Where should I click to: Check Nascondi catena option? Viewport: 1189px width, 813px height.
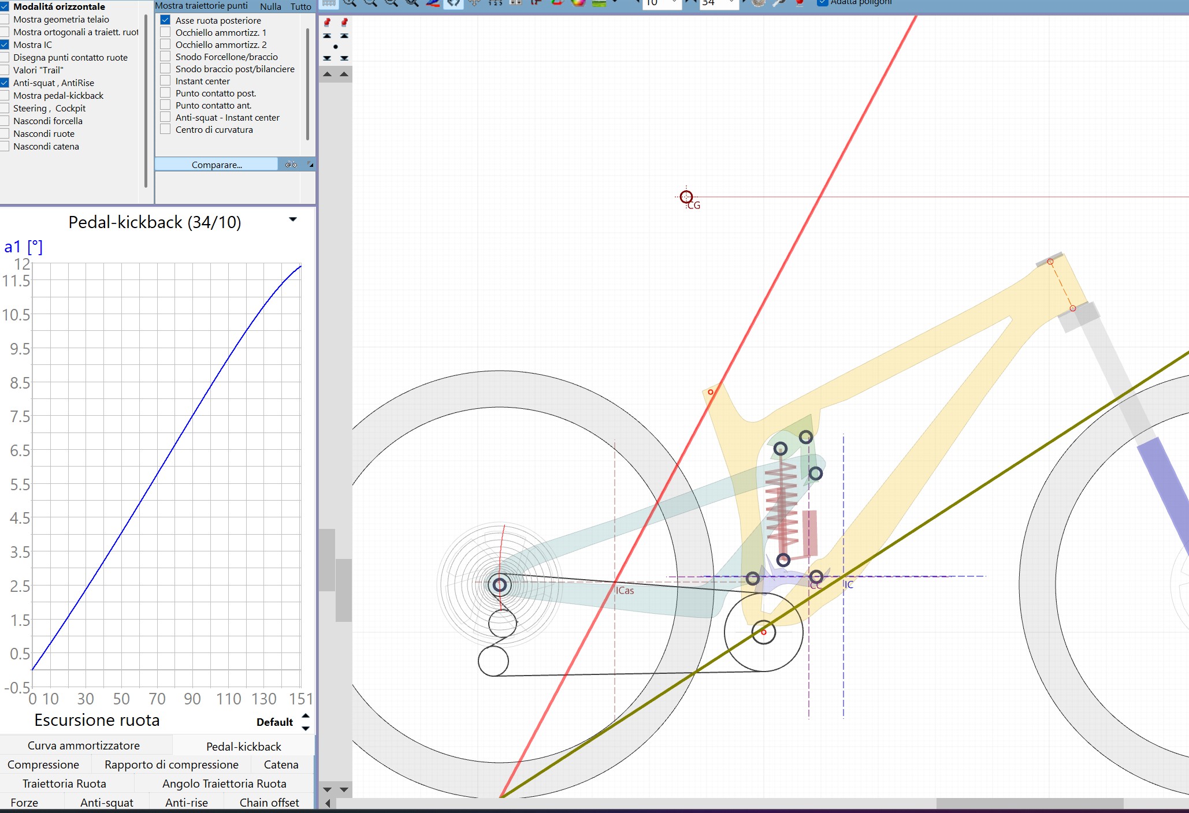pyautogui.click(x=5, y=147)
